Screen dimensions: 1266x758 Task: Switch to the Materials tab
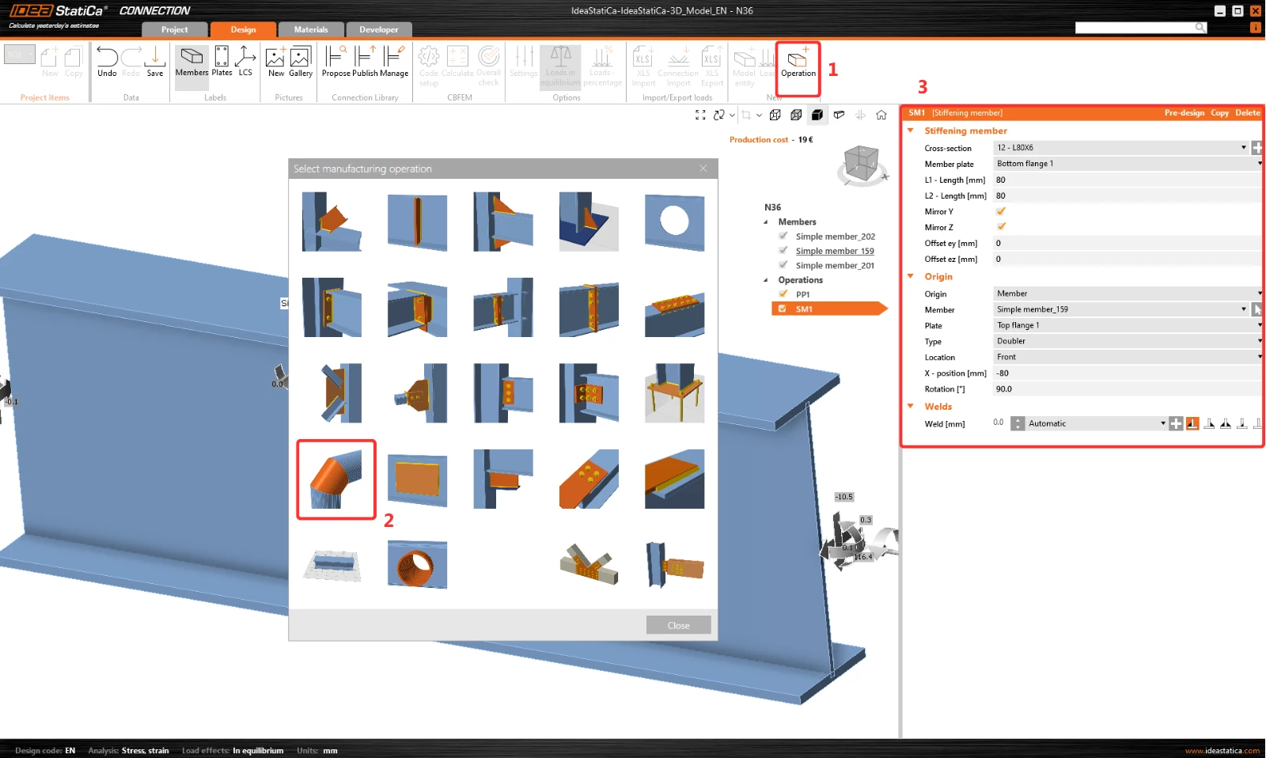coord(311,29)
